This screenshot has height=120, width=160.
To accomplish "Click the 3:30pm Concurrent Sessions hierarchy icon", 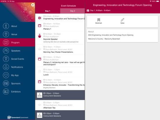I will pos(40,115).
